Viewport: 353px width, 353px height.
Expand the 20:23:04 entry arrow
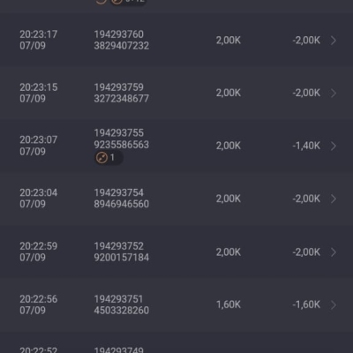334,199
